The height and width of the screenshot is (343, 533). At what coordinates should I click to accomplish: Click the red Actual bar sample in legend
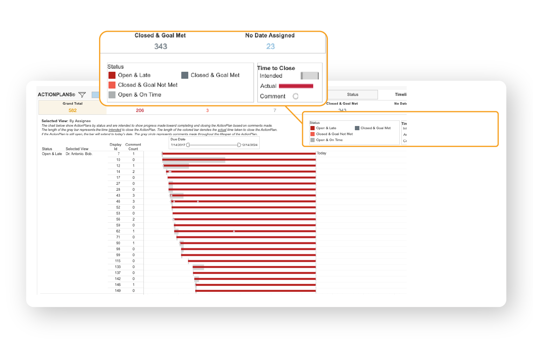point(296,86)
